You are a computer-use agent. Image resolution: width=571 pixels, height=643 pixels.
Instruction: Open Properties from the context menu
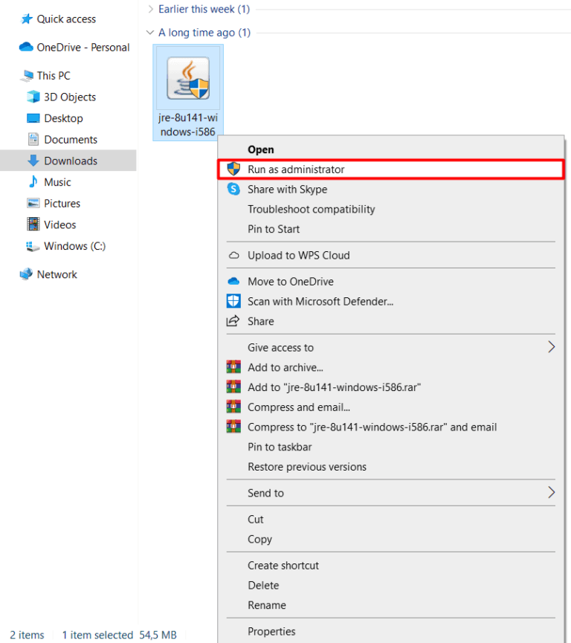(x=390, y=631)
